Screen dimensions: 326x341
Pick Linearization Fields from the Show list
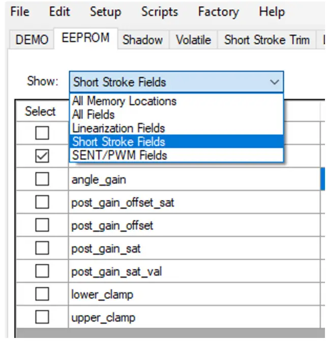coord(118,128)
